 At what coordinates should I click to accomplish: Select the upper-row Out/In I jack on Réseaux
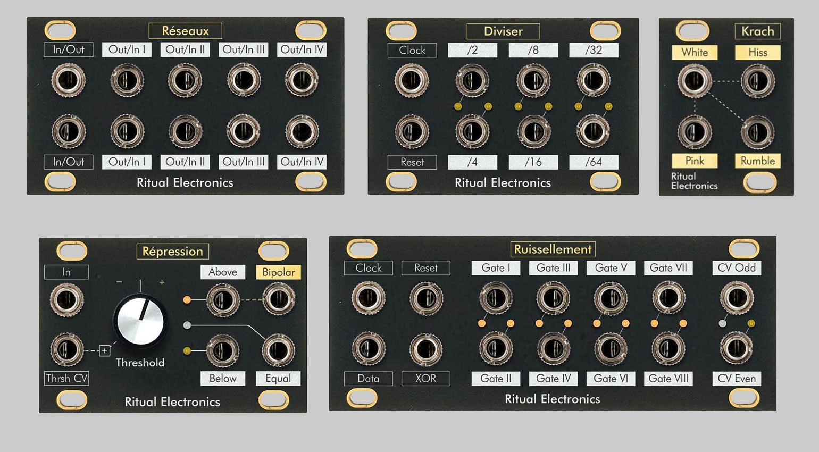[x=127, y=80]
